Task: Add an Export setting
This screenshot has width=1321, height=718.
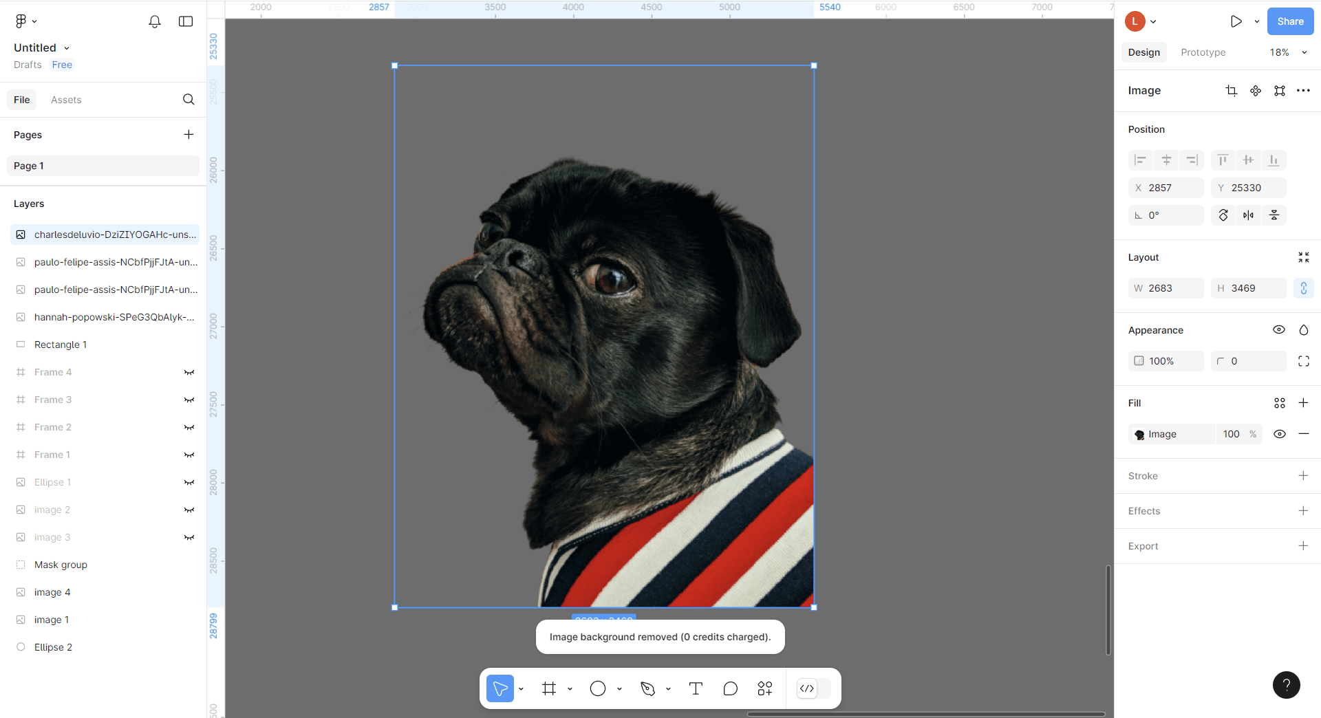Action: click(x=1303, y=546)
